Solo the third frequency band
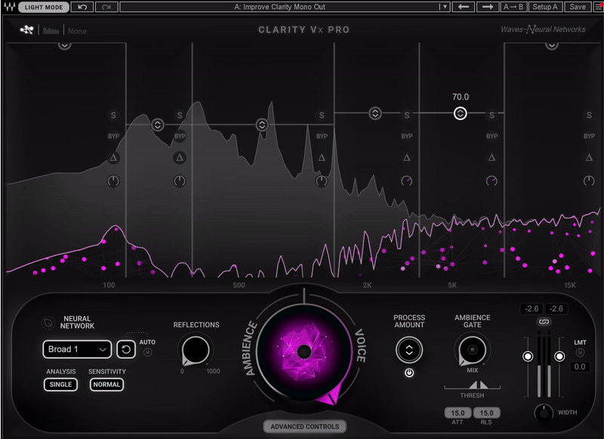The image size is (604, 439). tap(322, 116)
